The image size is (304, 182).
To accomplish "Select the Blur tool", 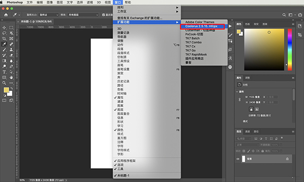I will (x=11, y=61).
